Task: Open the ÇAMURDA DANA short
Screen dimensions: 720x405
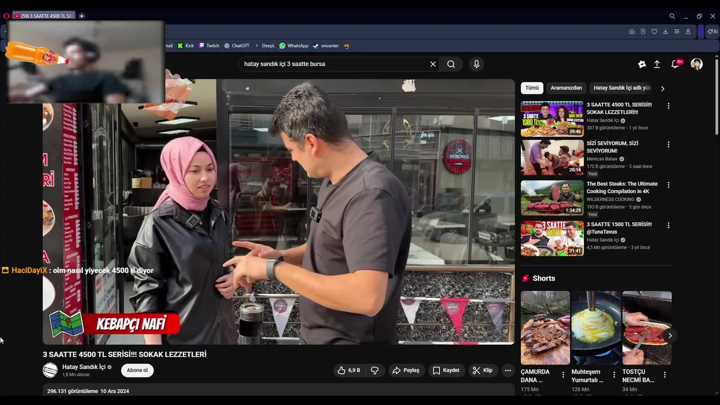Action: coord(545,327)
